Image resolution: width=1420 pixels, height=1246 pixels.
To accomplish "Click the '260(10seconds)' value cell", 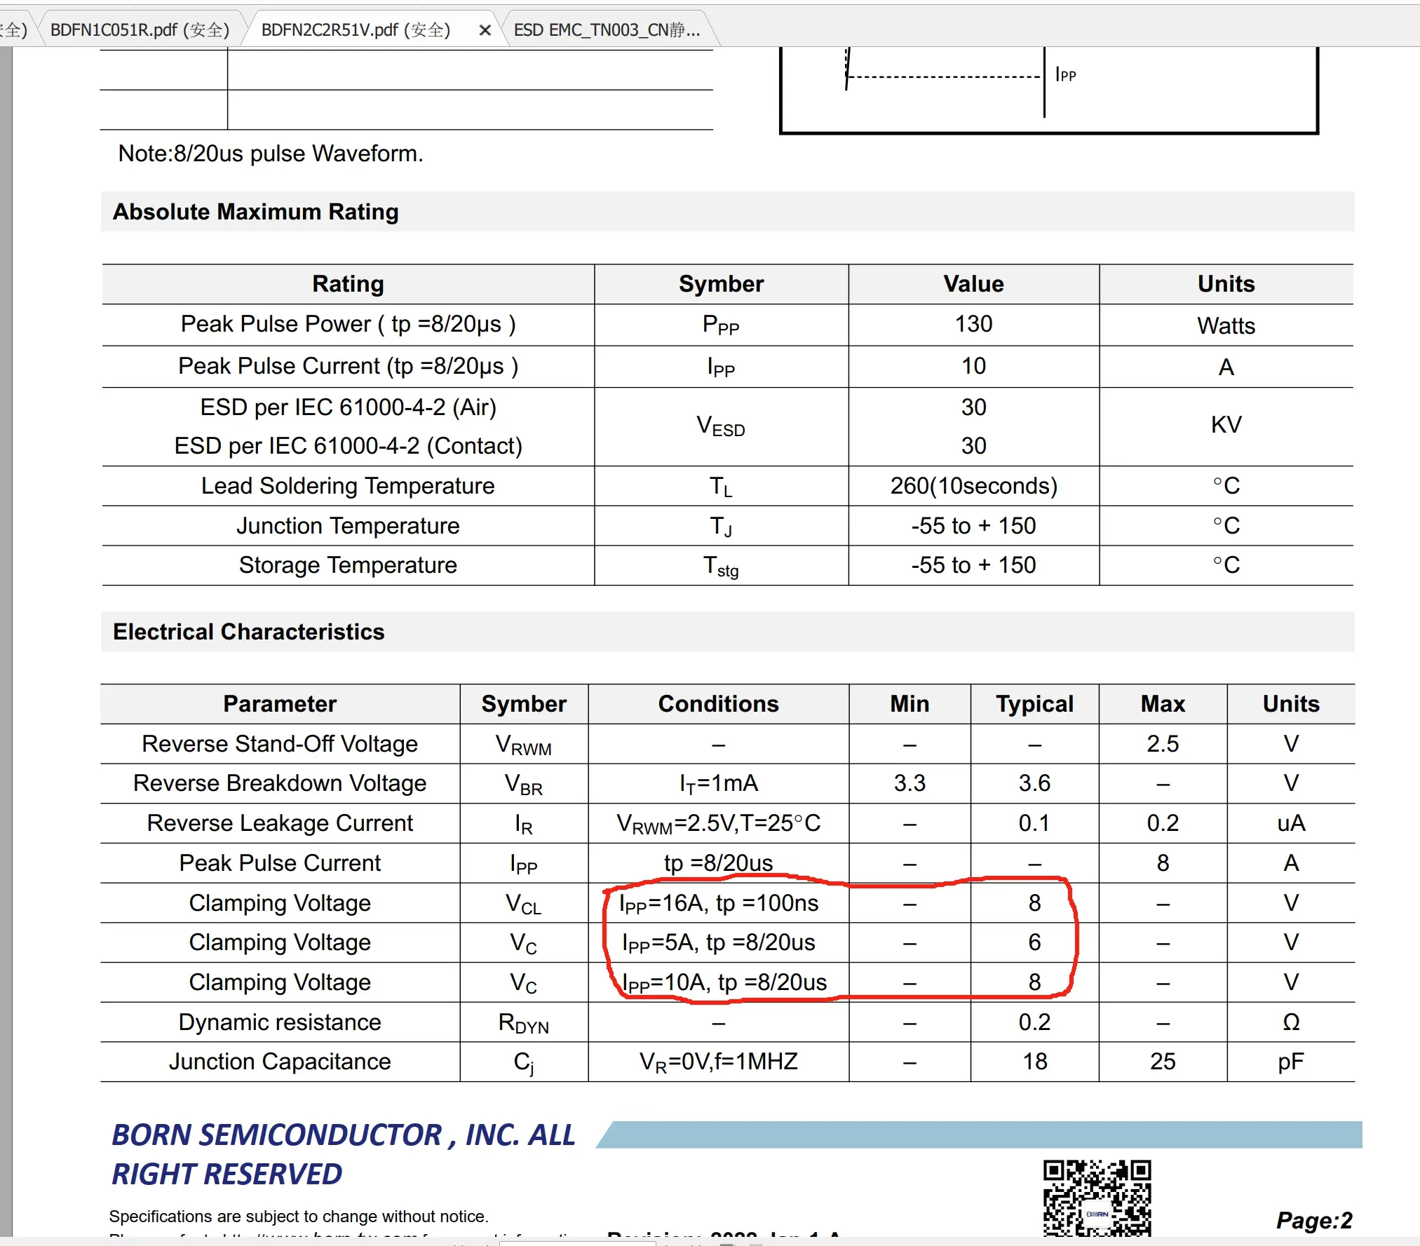I will [x=973, y=486].
